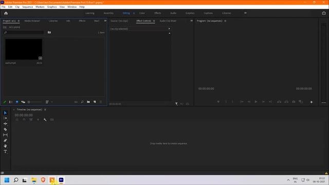Viewport: 329px width, 185px height.
Task: Click Find magnifier in Project panel footer
Action: [x=82, y=102]
